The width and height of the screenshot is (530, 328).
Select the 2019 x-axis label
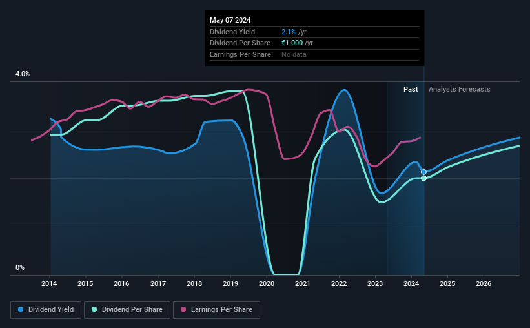(230, 283)
